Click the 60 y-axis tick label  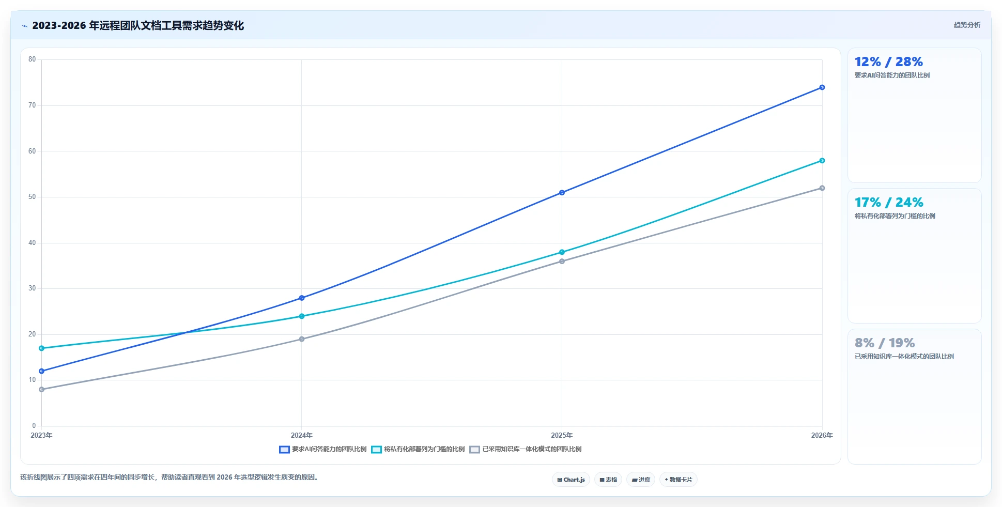32,151
